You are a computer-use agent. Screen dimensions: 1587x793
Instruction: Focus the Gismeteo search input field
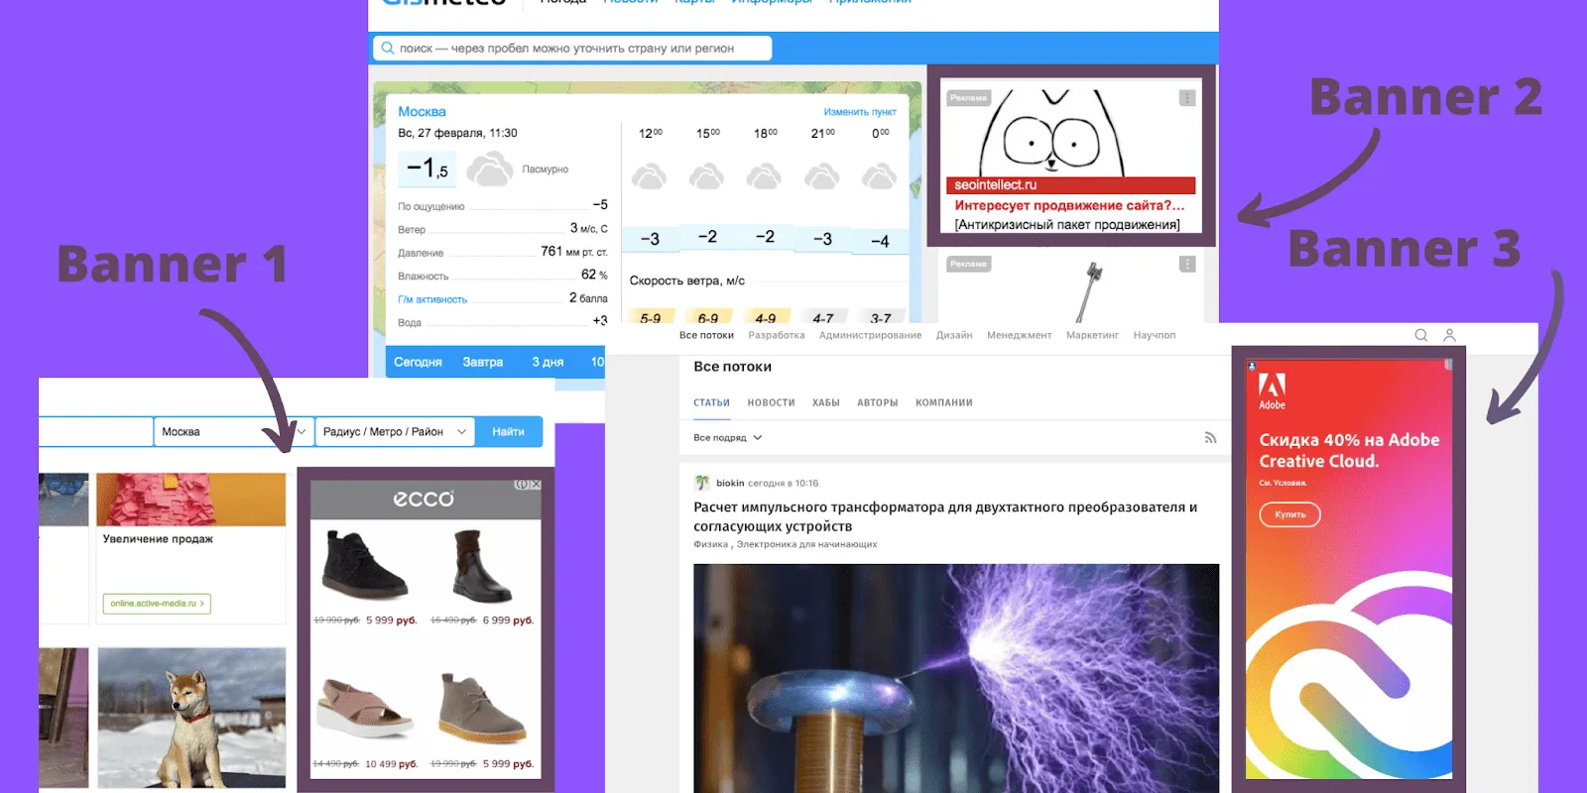(x=571, y=48)
